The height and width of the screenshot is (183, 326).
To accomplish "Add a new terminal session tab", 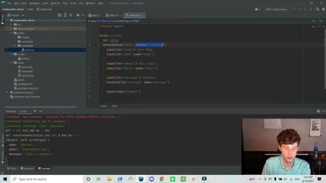I will (x=35, y=111).
